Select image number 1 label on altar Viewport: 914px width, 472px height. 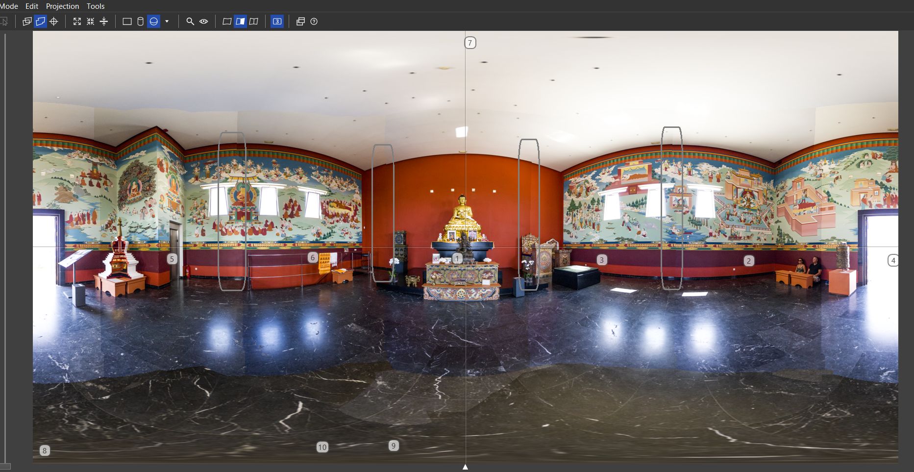point(457,258)
